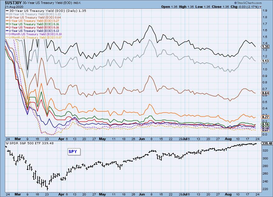273x197 pixels.
Task: Click the Apr label on the yield chart date axis
Action: coord(61,139)
